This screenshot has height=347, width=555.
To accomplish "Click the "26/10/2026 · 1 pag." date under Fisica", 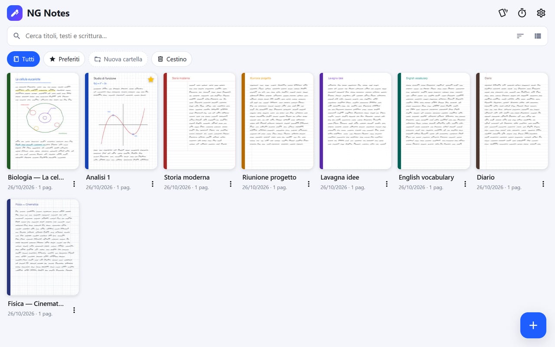I will pos(30,314).
